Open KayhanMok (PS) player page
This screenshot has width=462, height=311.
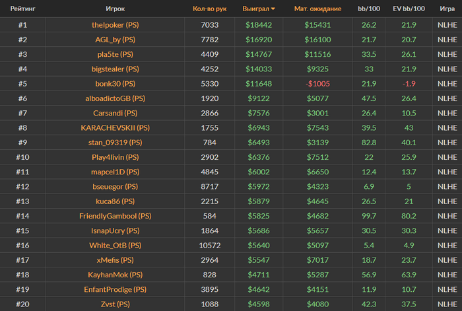[x=115, y=275]
